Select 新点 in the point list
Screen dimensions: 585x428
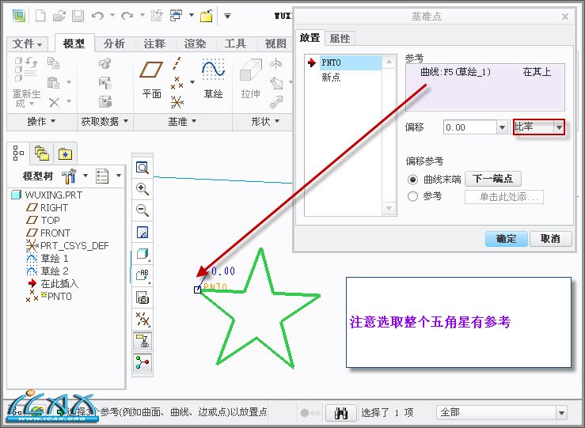[331, 78]
